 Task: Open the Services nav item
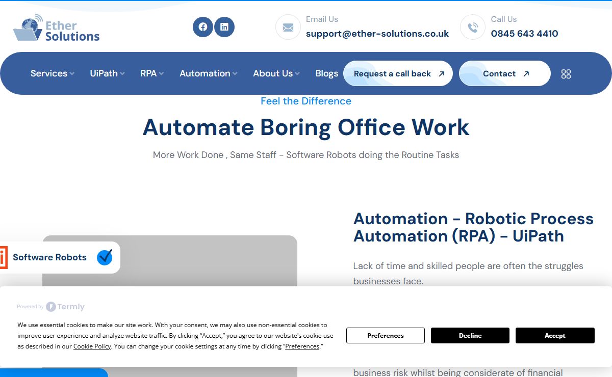coord(49,73)
